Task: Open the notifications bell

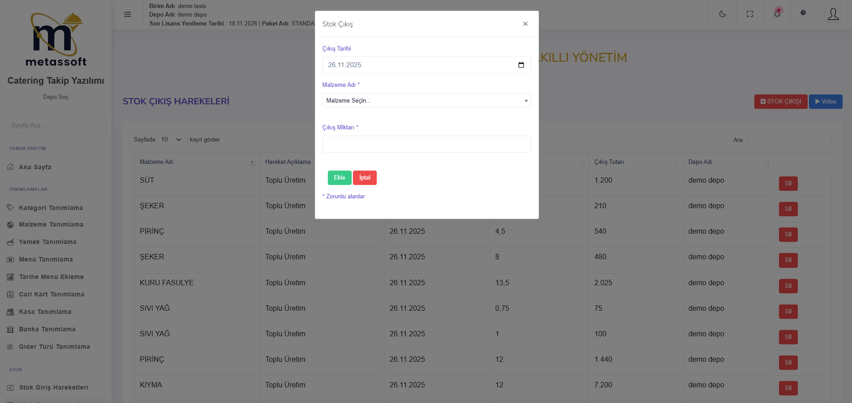Action: click(777, 13)
